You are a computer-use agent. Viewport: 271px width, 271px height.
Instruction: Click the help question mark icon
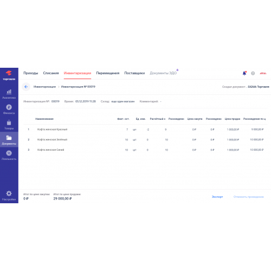[253, 73]
